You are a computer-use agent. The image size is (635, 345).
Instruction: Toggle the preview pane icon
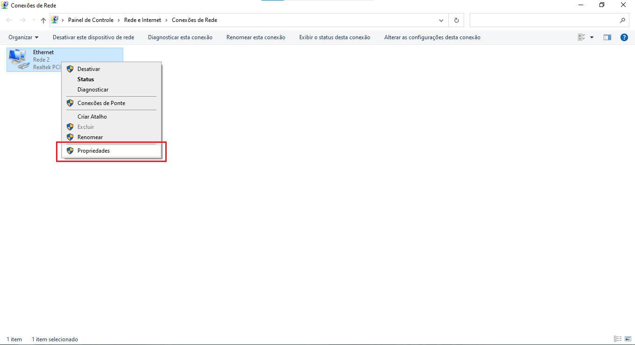(607, 37)
